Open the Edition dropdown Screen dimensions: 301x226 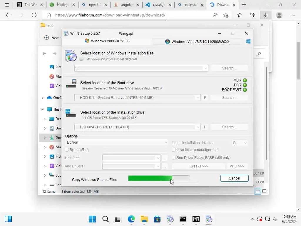coord(116,142)
